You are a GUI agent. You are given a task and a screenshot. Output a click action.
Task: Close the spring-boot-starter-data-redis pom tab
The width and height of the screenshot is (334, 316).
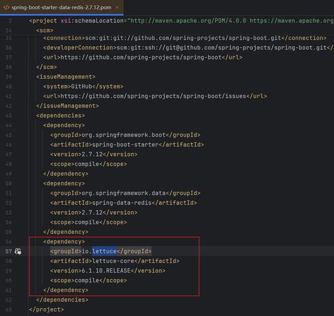coord(117,8)
